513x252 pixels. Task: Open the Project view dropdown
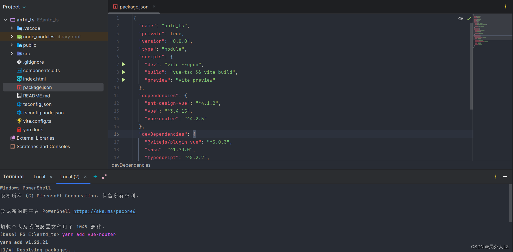coord(14,7)
